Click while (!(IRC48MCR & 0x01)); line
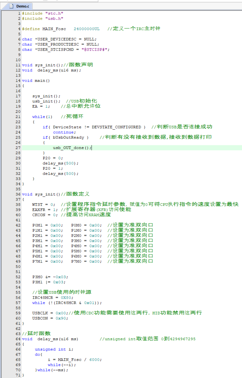The width and height of the screenshot is (242, 378). pos(67,303)
